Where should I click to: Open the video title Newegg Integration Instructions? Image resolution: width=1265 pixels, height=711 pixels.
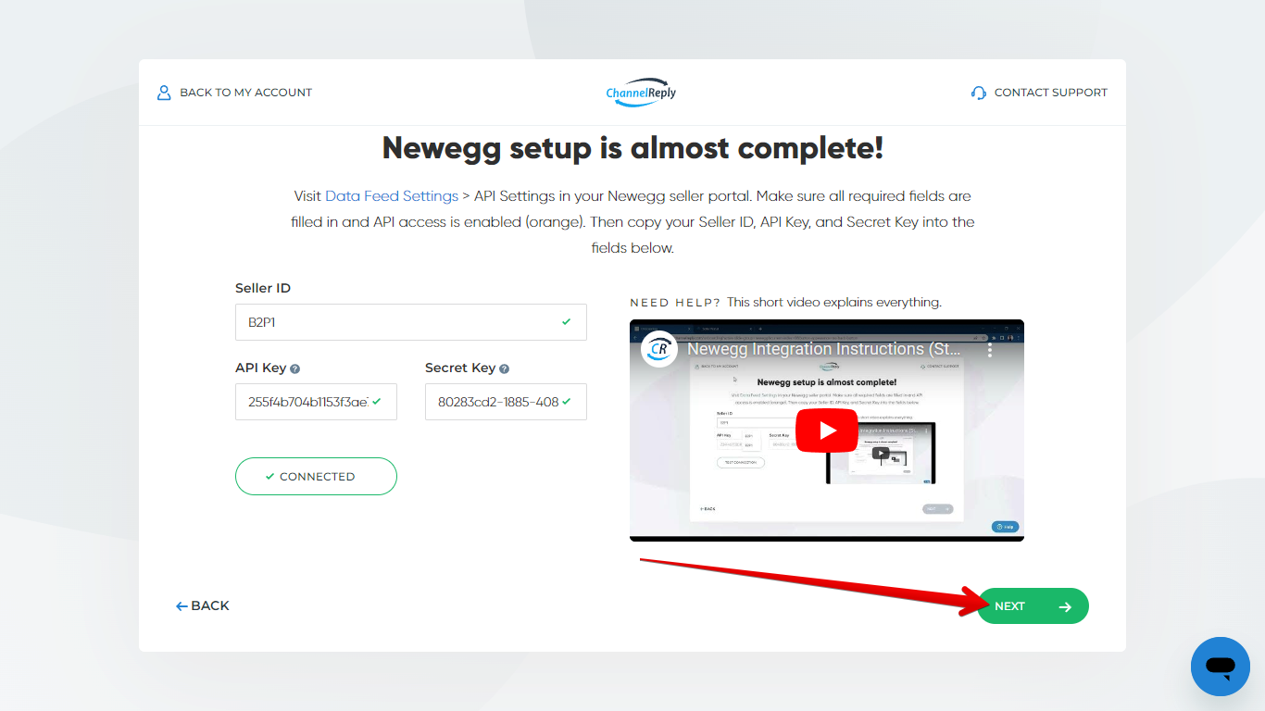pos(824,350)
